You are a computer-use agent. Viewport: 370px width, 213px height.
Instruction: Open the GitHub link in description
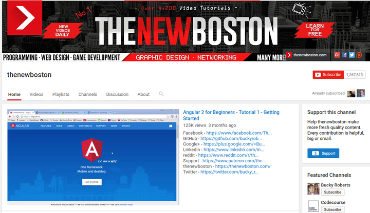click(x=231, y=138)
